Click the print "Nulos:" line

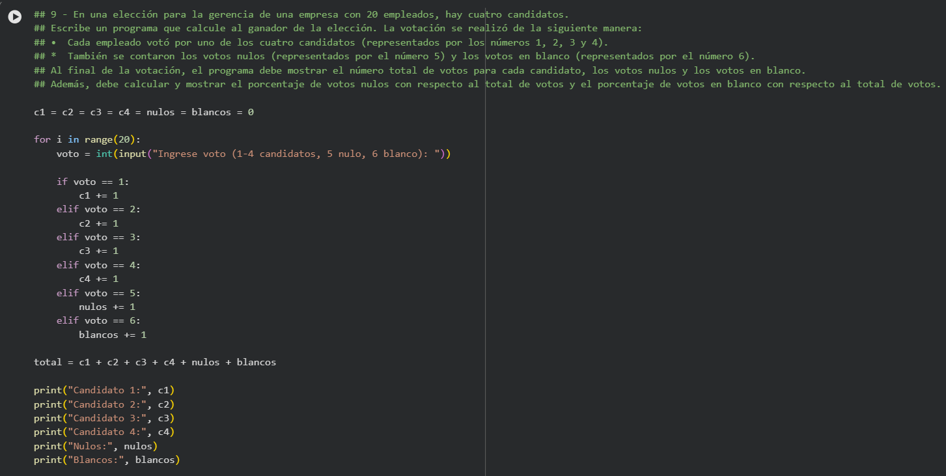[96, 446]
